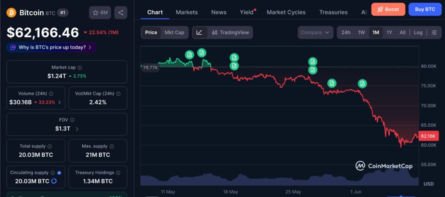Click info icon beside Treasury Holdings
Image resolution: width=445 pixels, height=197 pixels.
tap(118, 173)
